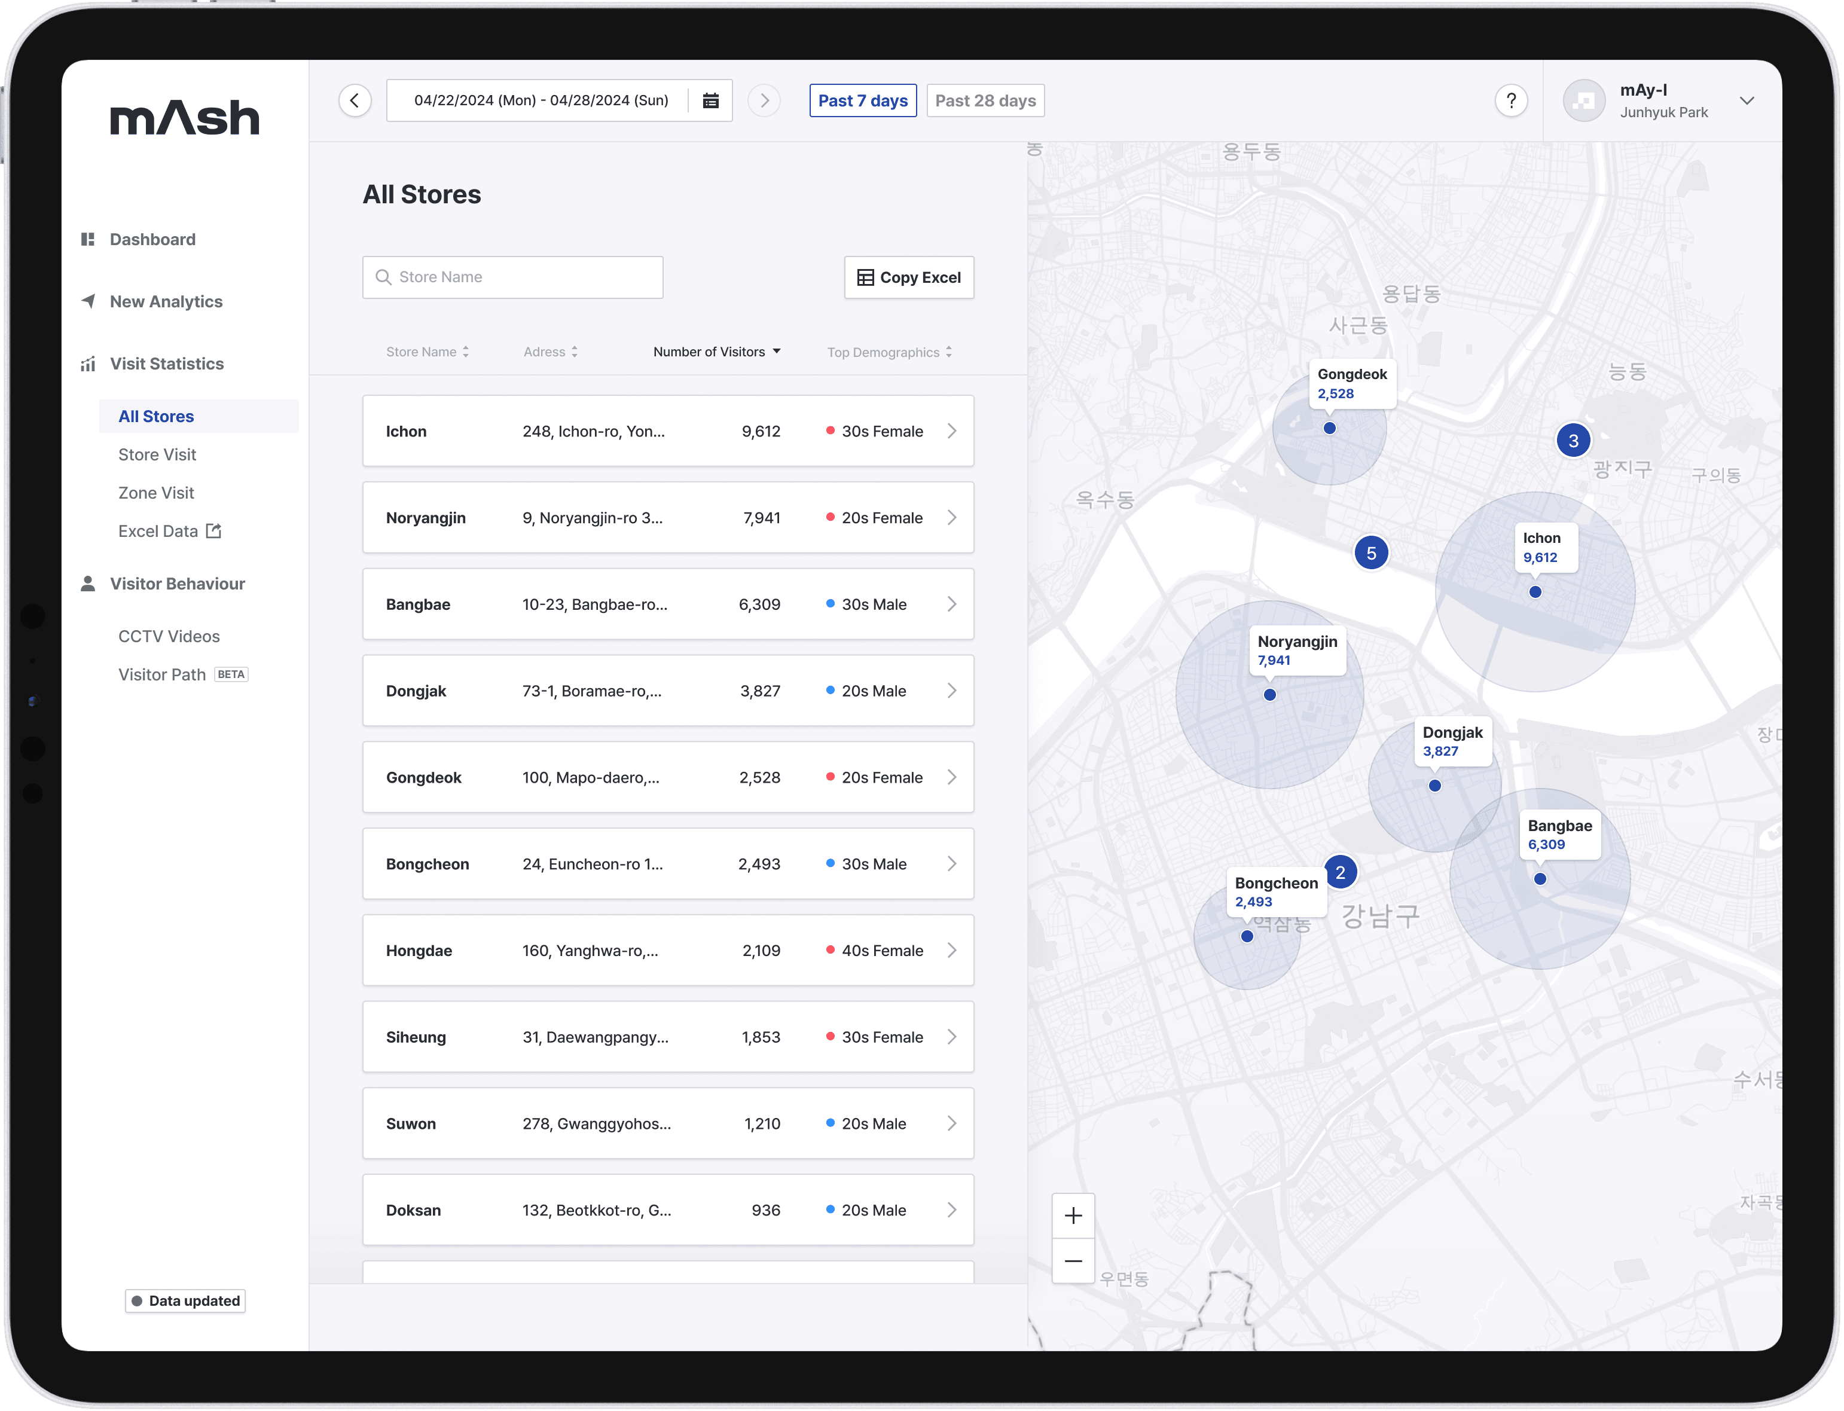1844x1411 pixels.
Task: Click the map cluster marker 5
Action: (1371, 554)
